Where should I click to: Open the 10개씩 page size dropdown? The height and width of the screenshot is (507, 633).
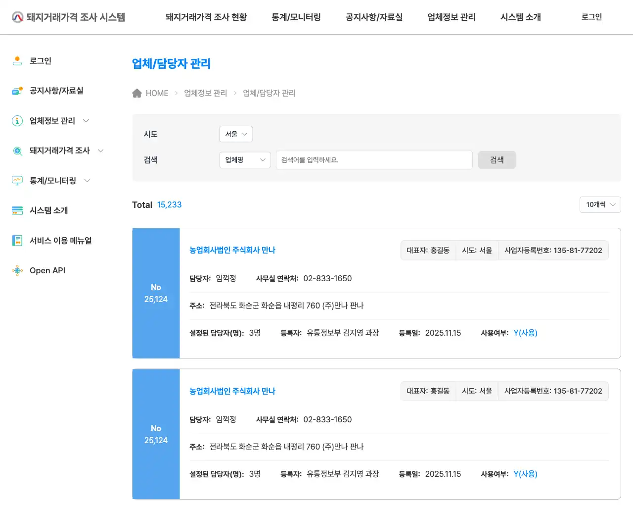pos(600,204)
